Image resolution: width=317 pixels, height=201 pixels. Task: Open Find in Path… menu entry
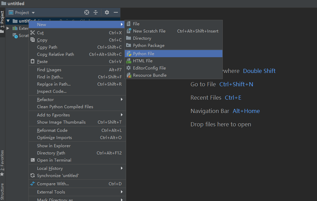[x=77, y=77]
